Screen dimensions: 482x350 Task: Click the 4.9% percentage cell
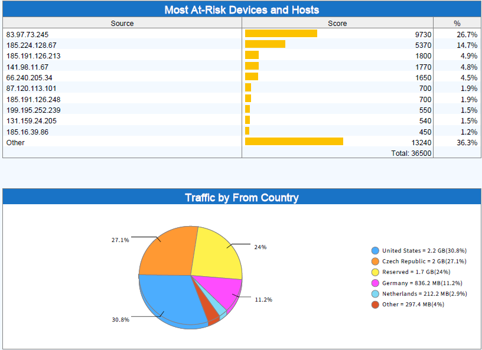469,56
